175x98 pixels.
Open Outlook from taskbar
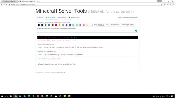(20, 96)
